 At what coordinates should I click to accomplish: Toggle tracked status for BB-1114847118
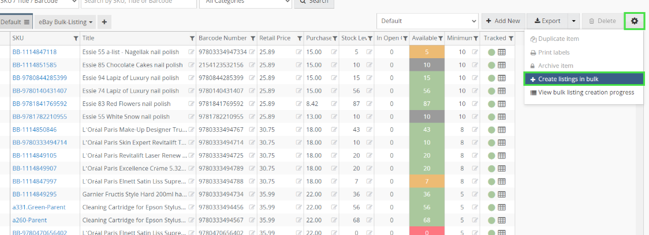(x=491, y=52)
